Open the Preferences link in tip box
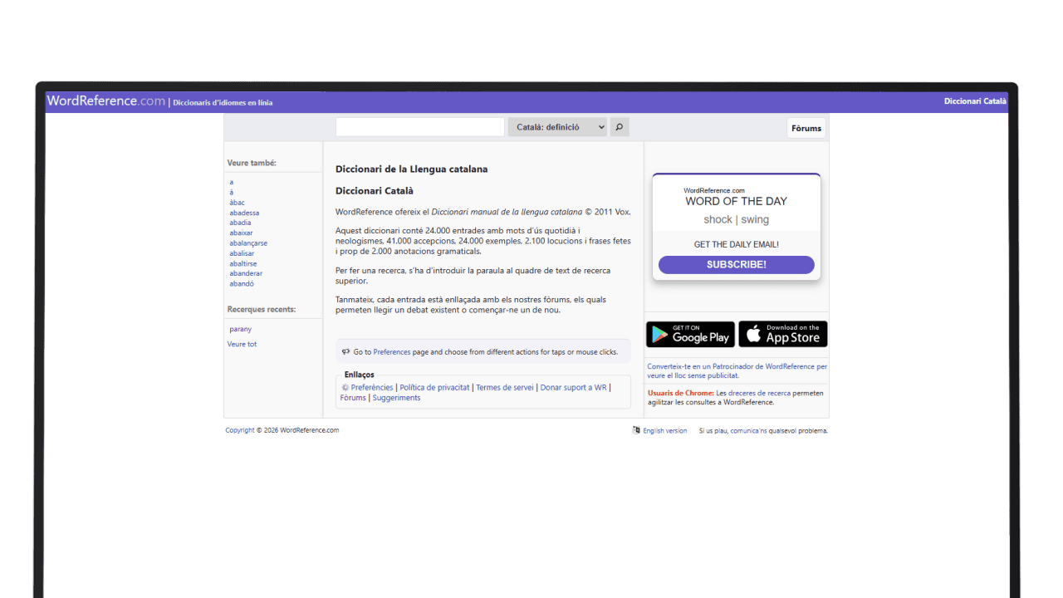The height and width of the screenshot is (598, 1063). 392,352
